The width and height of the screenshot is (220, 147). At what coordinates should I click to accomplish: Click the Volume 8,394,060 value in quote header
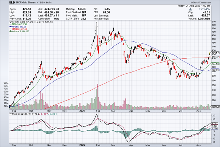point(204,19)
